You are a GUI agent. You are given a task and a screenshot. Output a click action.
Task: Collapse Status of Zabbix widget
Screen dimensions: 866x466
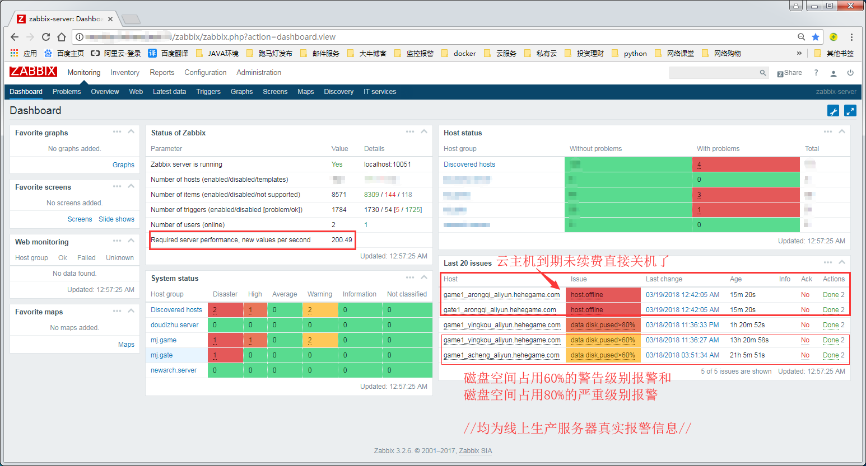point(424,132)
